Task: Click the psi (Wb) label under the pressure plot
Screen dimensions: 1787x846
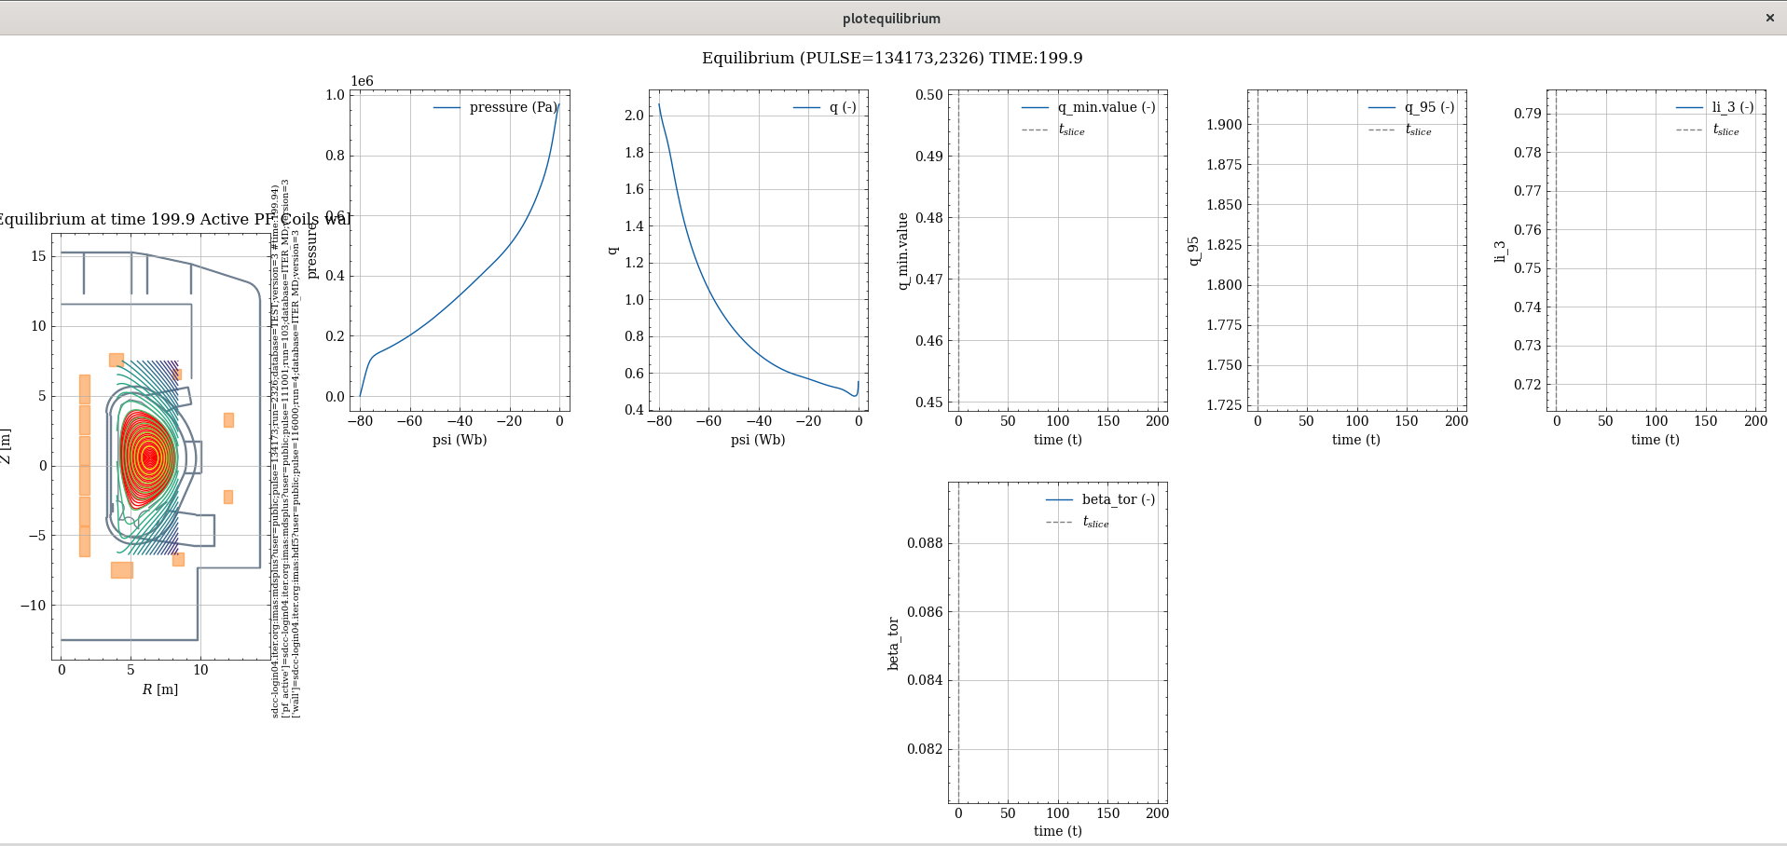Action: [460, 440]
